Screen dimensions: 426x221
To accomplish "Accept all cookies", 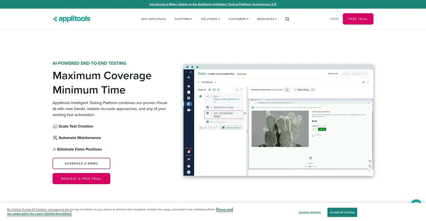I will tap(342, 212).
